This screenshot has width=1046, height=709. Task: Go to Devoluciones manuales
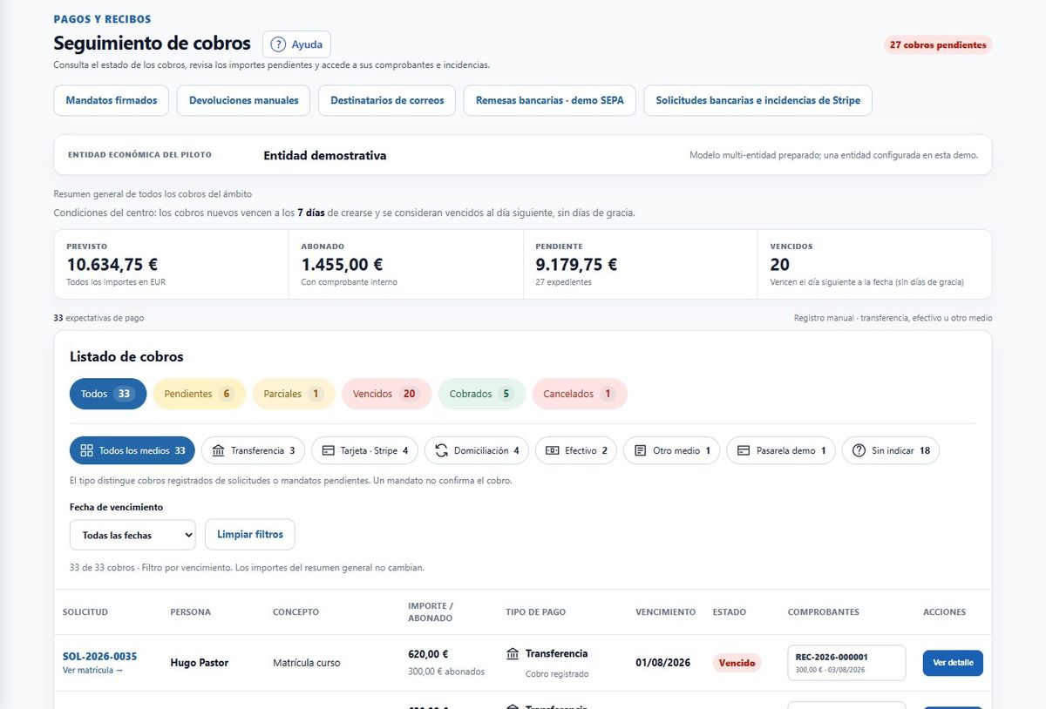pos(244,100)
